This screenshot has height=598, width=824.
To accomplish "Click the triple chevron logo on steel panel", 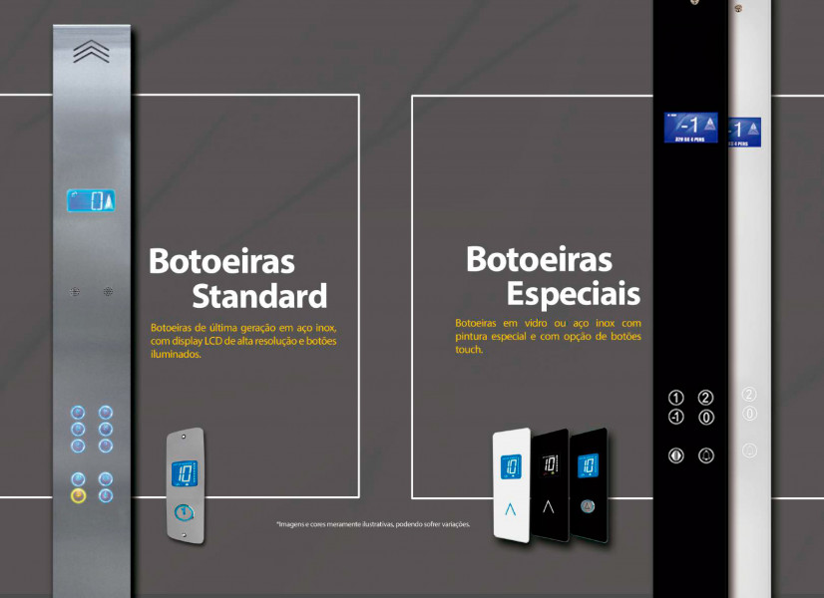I will [91, 52].
